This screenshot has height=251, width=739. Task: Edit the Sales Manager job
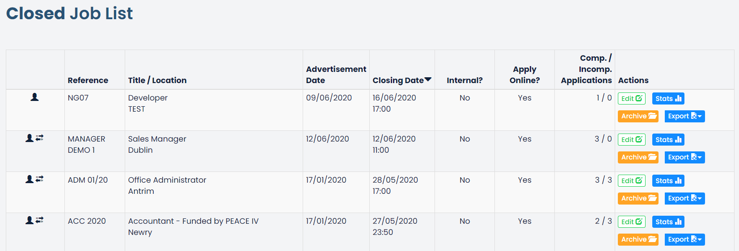coord(632,140)
